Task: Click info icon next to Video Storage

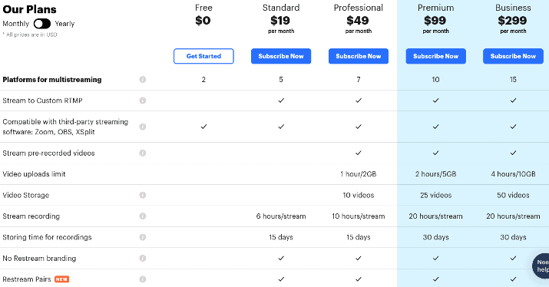Action: (143, 195)
